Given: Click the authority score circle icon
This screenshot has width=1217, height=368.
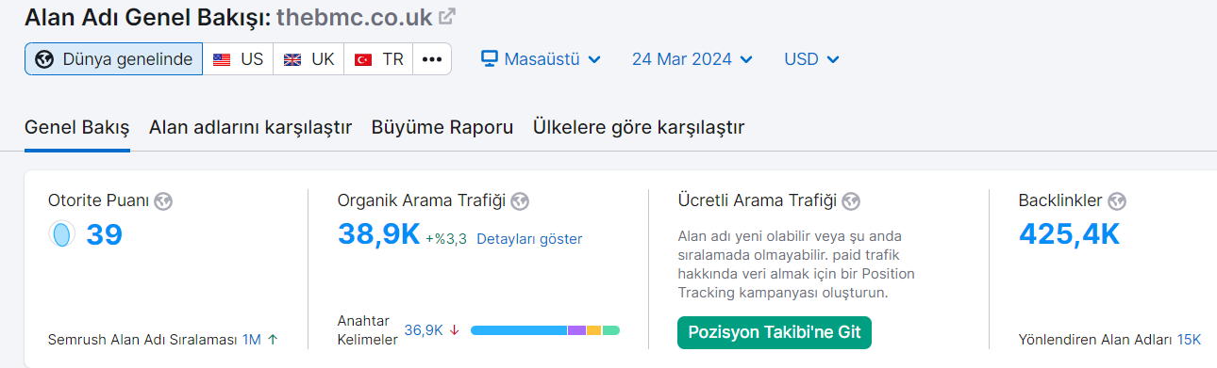Looking at the screenshot, I should pyautogui.click(x=62, y=234).
